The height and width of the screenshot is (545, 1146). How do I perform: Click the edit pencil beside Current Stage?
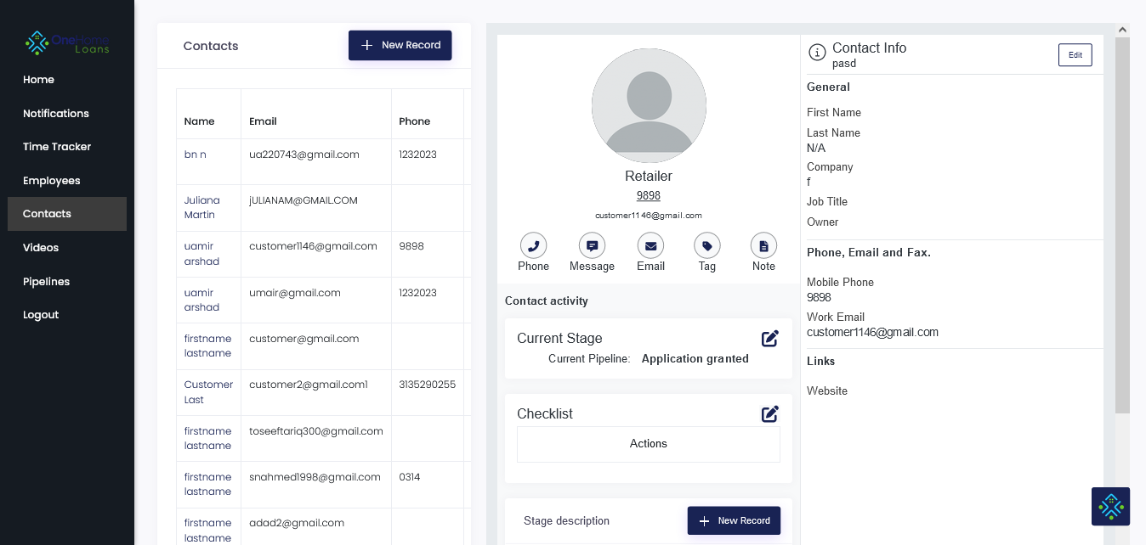tap(770, 338)
